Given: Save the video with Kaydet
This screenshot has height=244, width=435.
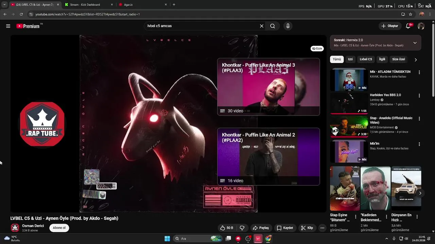Looking at the screenshot, I should (x=285, y=228).
